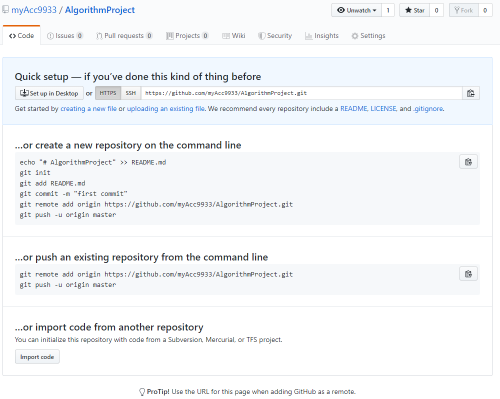Open the stargazers count next to Star

coord(436,10)
